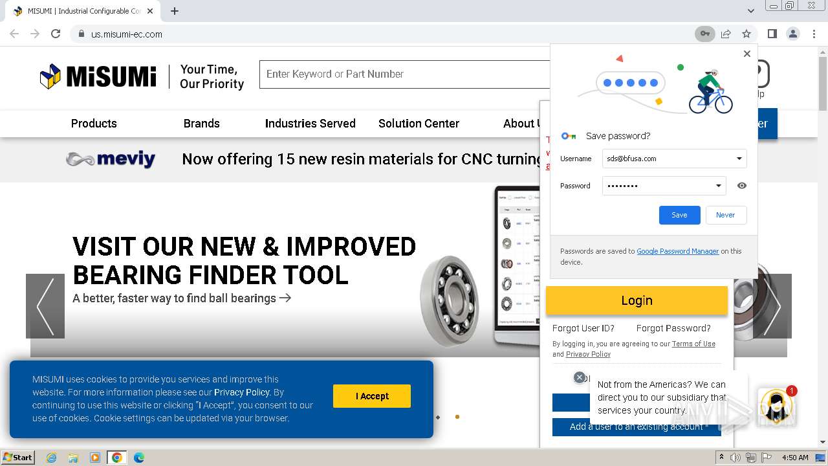Open the Forgot Password link

673,328
